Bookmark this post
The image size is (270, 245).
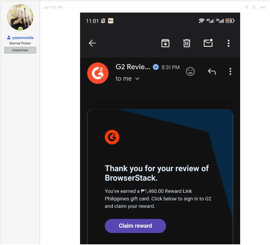[x=254, y=7]
